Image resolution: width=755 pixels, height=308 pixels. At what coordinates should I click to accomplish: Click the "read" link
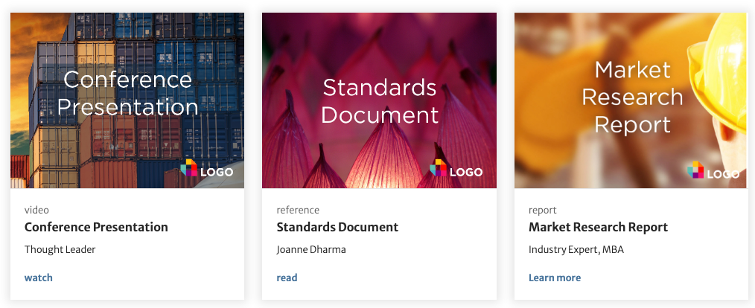click(x=287, y=277)
